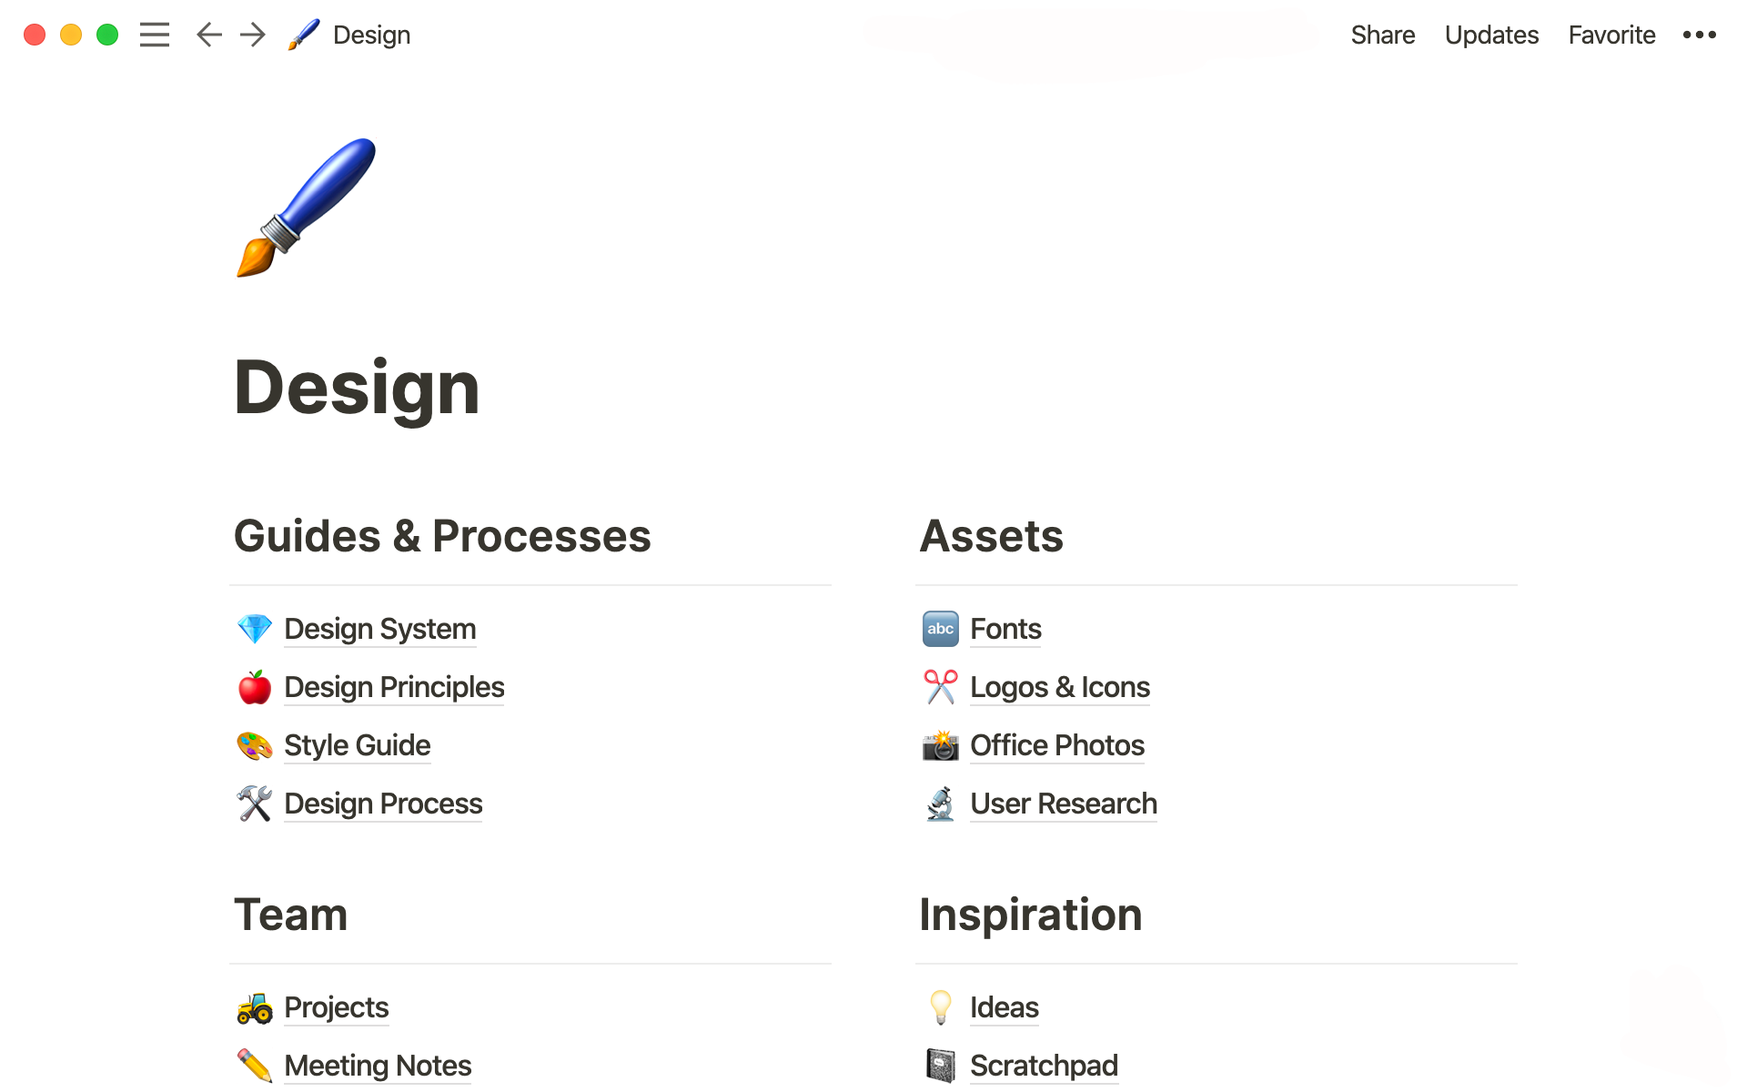Open the Design Process page

click(x=382, y=803)
